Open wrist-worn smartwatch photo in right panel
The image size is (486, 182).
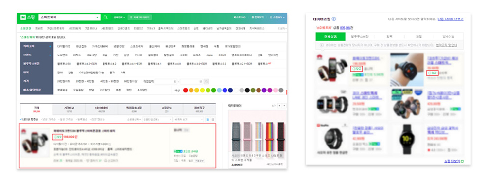tap(407, 69)
